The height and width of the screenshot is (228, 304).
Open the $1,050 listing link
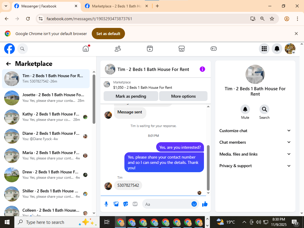(x=142, y=88)
